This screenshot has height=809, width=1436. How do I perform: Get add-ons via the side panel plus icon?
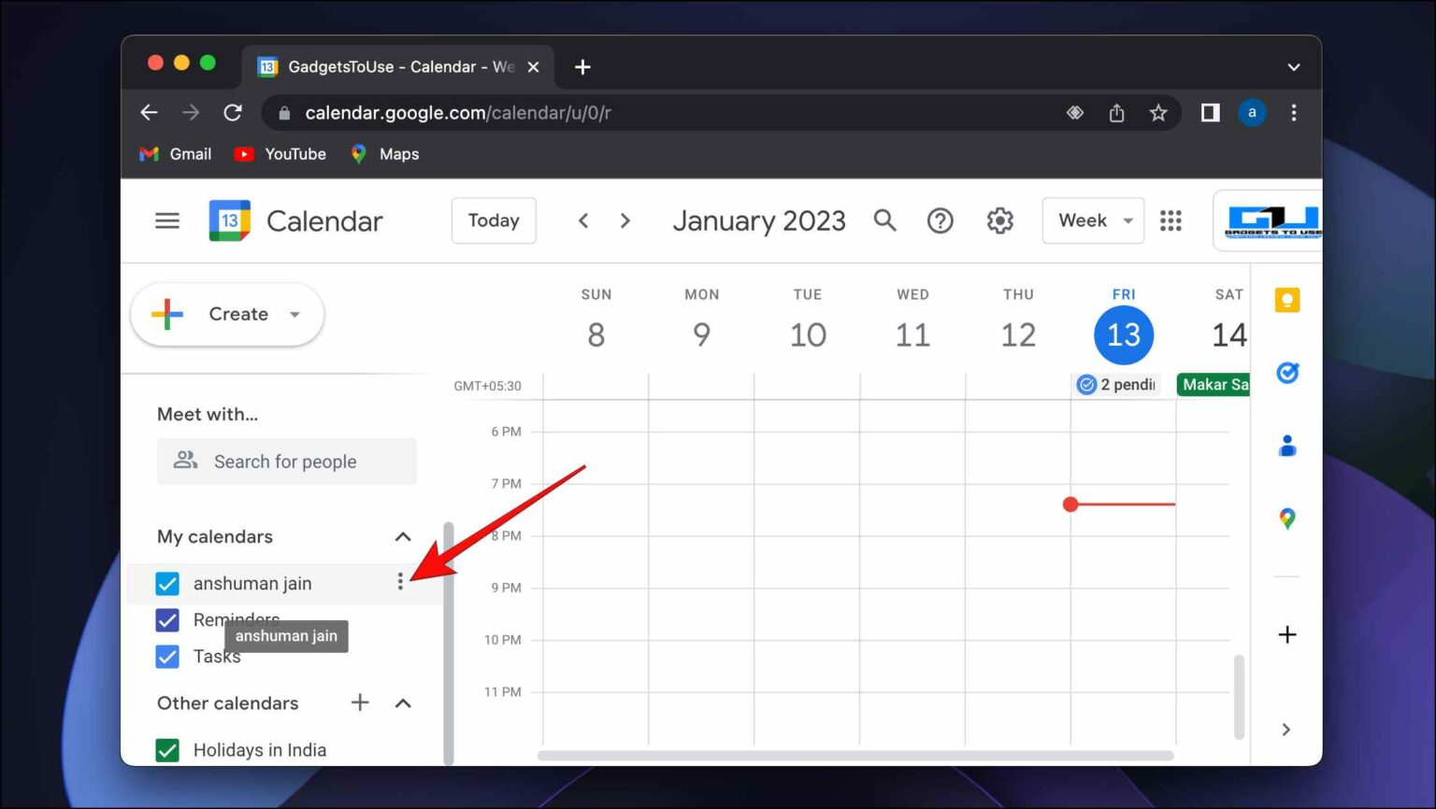pyautogui.click(x=1287, y=634)
